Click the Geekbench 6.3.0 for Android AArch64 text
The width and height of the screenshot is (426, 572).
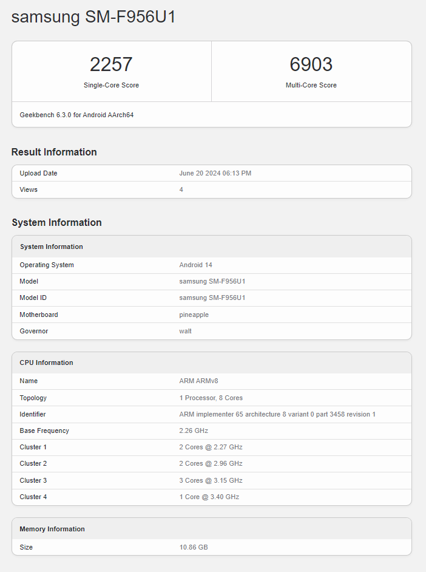pos(76,115)
